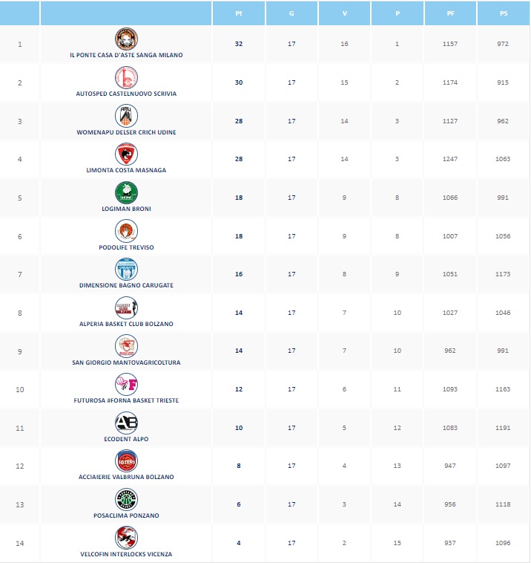Click the Alperia Basket Club Bolzano logo
Viewport: 531px width, 563px height.
click(x=126, y=307)
